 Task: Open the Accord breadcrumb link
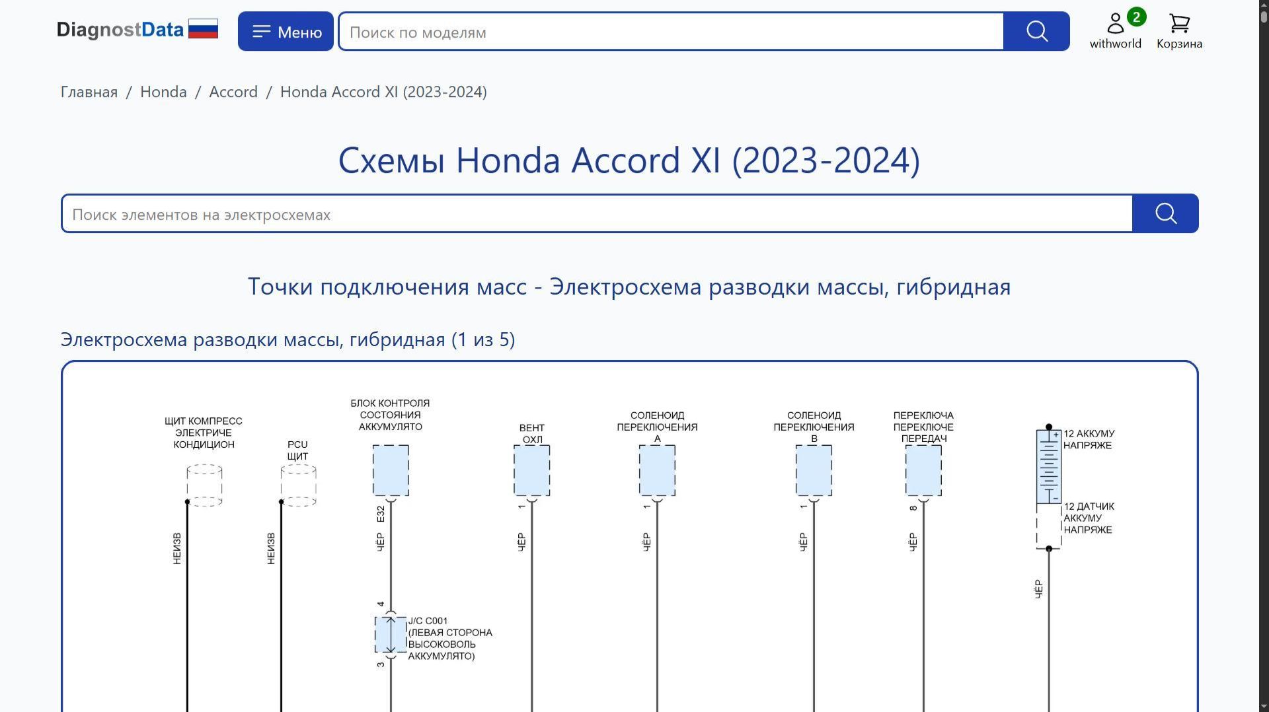pos(233,92)
